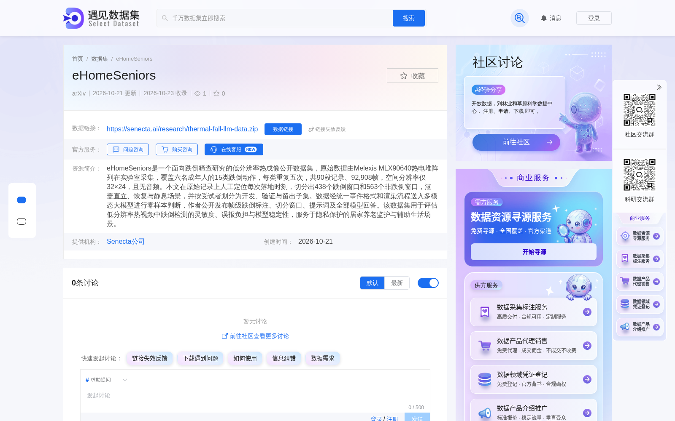Click arrow on 数据产品代理销售 card
This screenshot has width=675, height=421.
tap(587, 346)
